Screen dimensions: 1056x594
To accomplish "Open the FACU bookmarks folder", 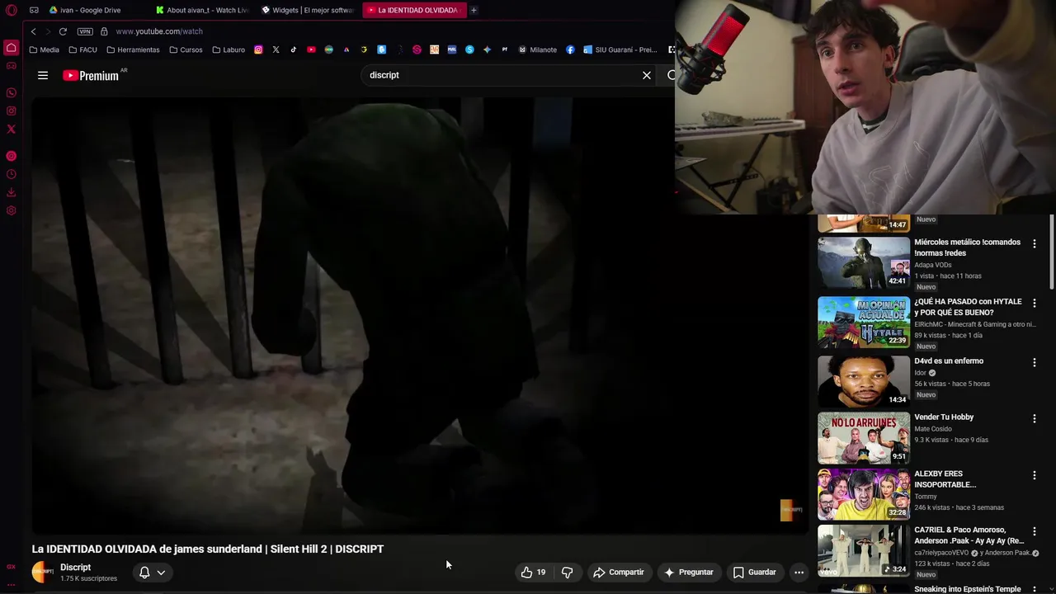I will (x=82, y=49).
